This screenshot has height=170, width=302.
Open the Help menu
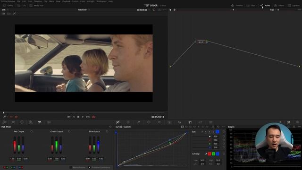coord(110,1)
